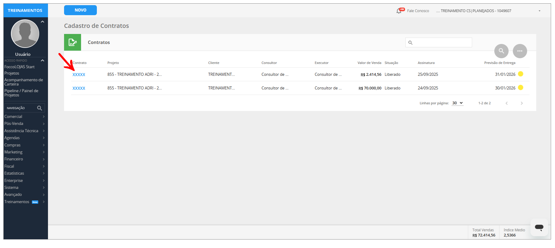Collapse the user profile panel chevron
The height and width of the screenshot is (248, 555).
tap(43, 22)
